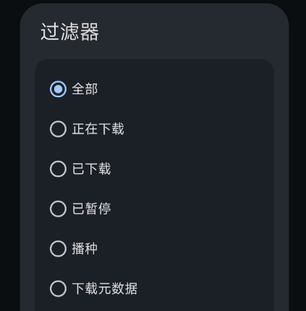
Task: Select the 播种 radio button circle
Action: (x=58, y=249)
